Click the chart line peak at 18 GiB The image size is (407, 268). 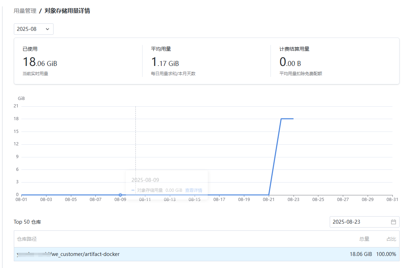click(x=287, y=119)
